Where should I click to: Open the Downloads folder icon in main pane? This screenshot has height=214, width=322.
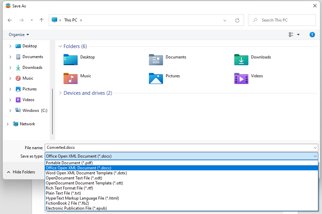pyautogui.click(x=241, y=59)
